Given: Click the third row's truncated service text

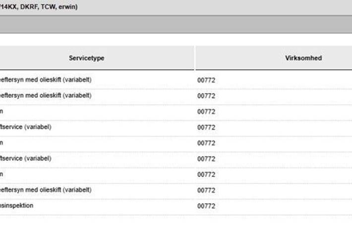Looking at the screenshot, I should 1,112.
